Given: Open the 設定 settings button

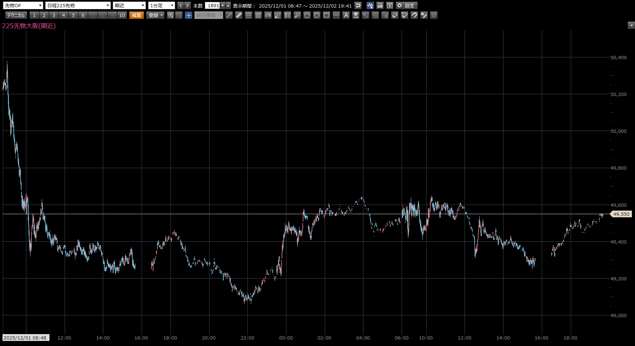Looking at the screenshot, I should coord(407,5).
